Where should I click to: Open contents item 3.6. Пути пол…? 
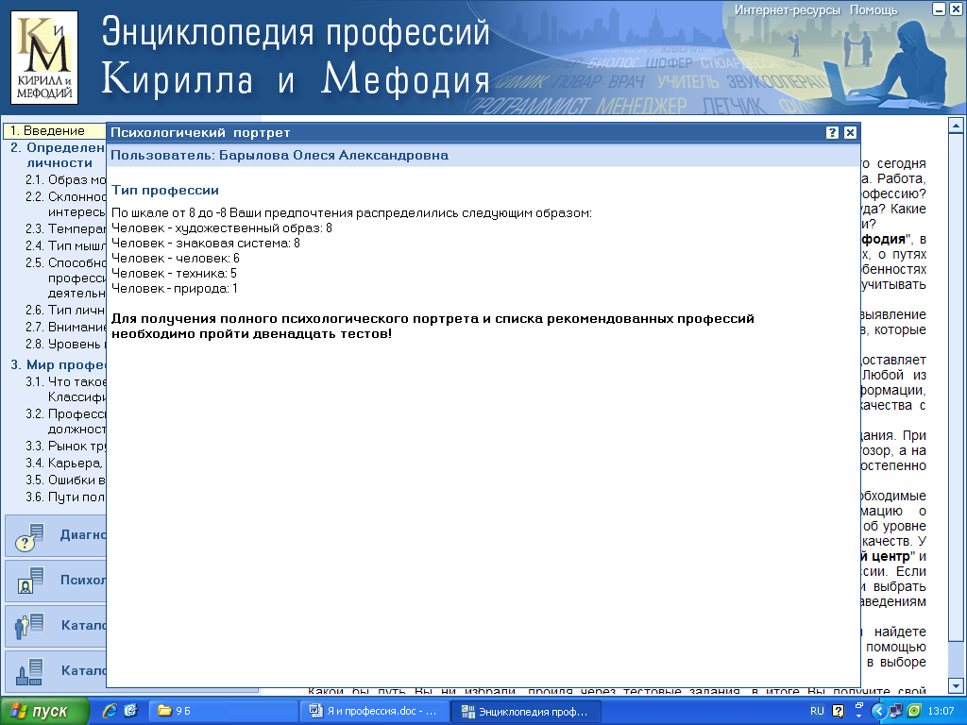pos(65,497)
